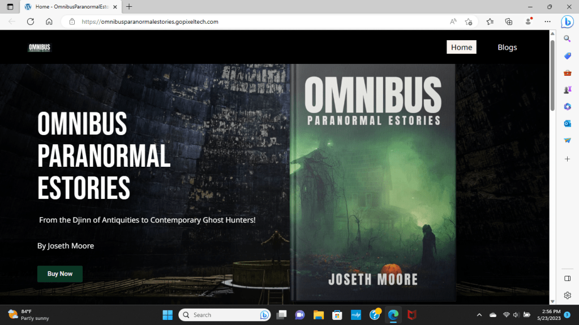The width and height of the screenshot is (579, 325).
Task: Open the Tools briefcase sidebar icon
Action: click(x=567, y=73)
